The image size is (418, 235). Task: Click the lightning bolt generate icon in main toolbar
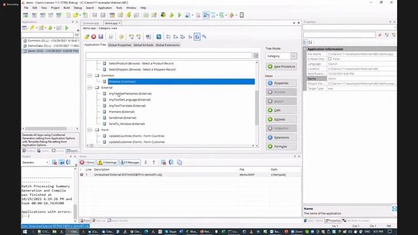129,15
